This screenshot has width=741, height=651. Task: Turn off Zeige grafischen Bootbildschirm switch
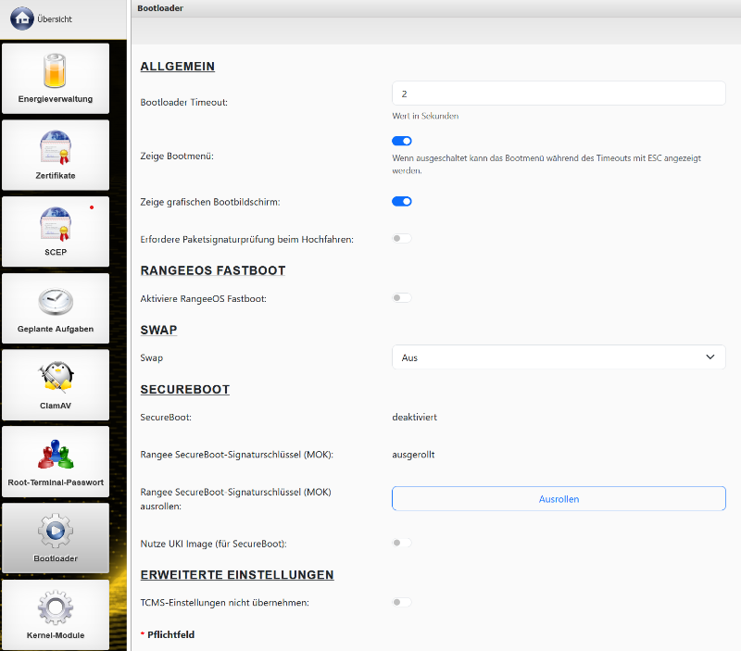click(x=402, y=201)
